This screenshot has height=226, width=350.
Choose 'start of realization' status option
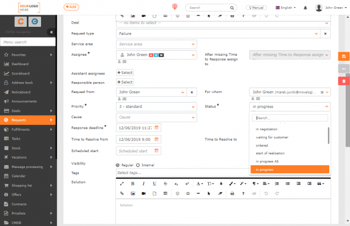click(x=290, y=153)
